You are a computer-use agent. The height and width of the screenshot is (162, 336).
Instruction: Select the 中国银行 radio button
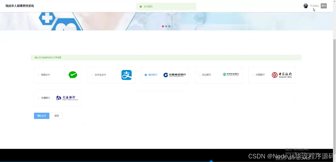253,75
